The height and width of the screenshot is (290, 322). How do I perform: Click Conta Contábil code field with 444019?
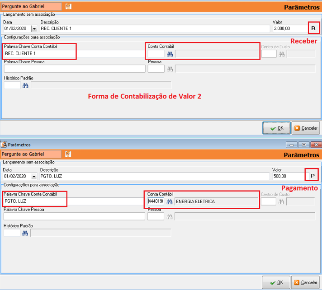point(156,201)
